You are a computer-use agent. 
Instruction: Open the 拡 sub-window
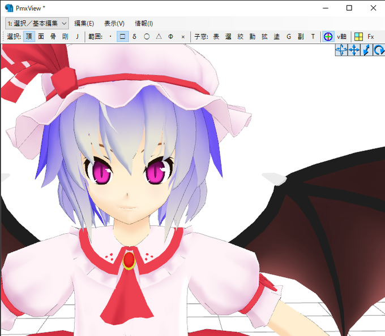[x=264, y=37]
